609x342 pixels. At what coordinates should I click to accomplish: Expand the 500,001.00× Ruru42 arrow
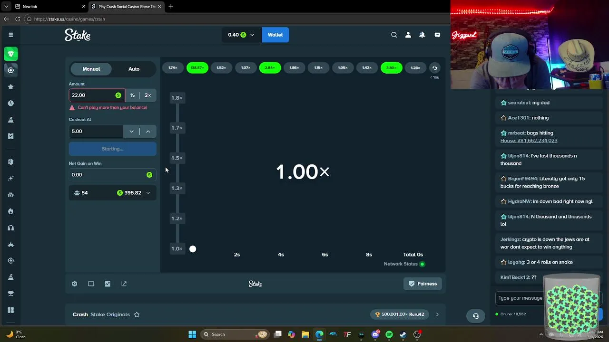(x=437, y=314)
